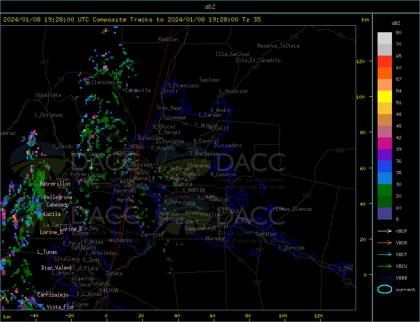The image size is (420, 322).
Task: Click the '-40' tick on bottom axis
Action: (x=34, y=316)
